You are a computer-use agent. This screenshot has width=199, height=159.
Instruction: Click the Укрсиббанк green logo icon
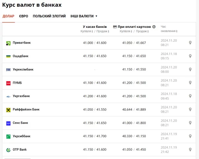[x=8, y=136]
